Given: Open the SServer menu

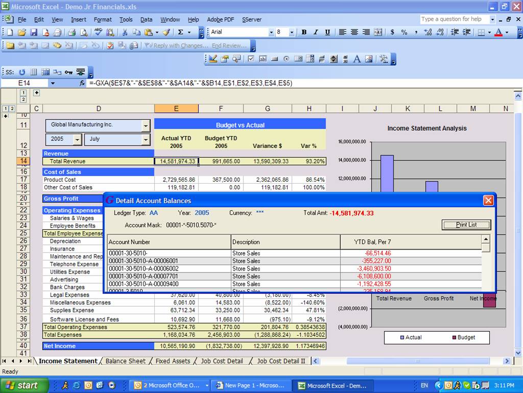Looking at the screenshot, I should [x=251, y=20].
